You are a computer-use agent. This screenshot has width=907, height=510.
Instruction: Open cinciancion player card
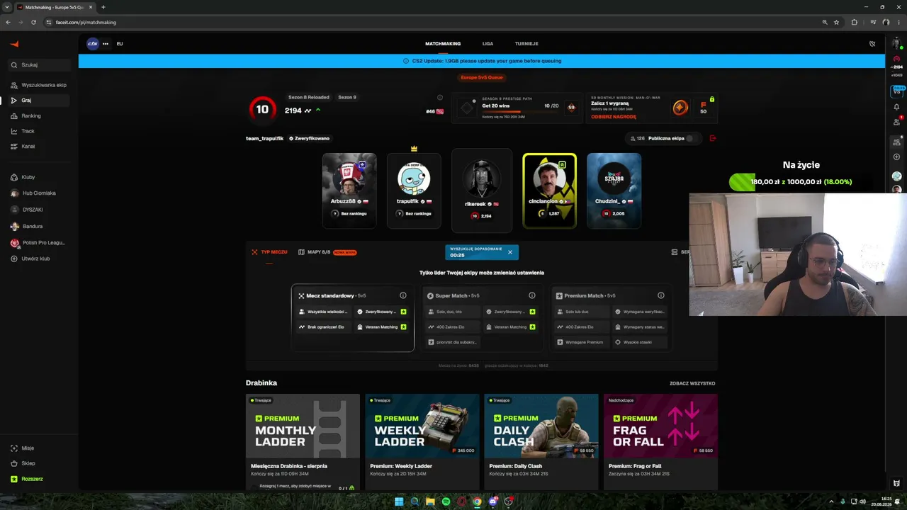click(x=550, y=191)
